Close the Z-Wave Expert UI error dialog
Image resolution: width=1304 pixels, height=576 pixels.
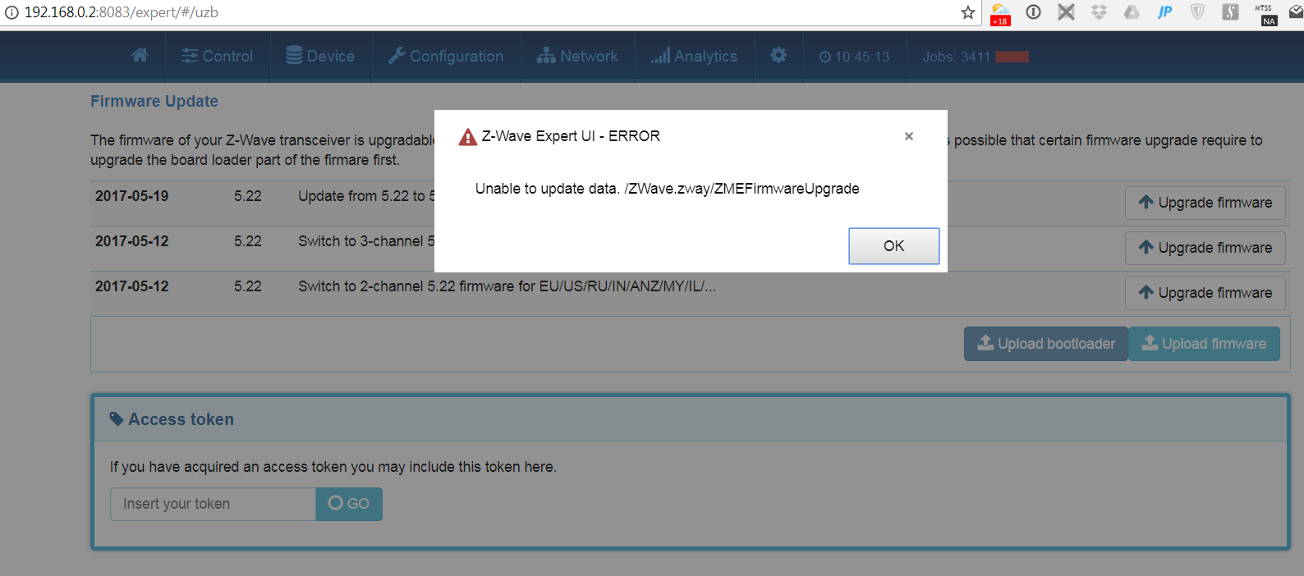pos(908,136)
